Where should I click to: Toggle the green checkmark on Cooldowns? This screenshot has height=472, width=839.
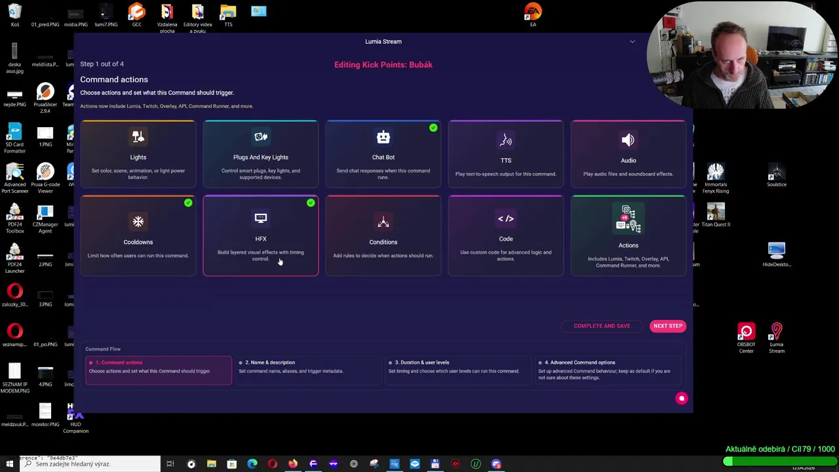(x=188, y=203)
